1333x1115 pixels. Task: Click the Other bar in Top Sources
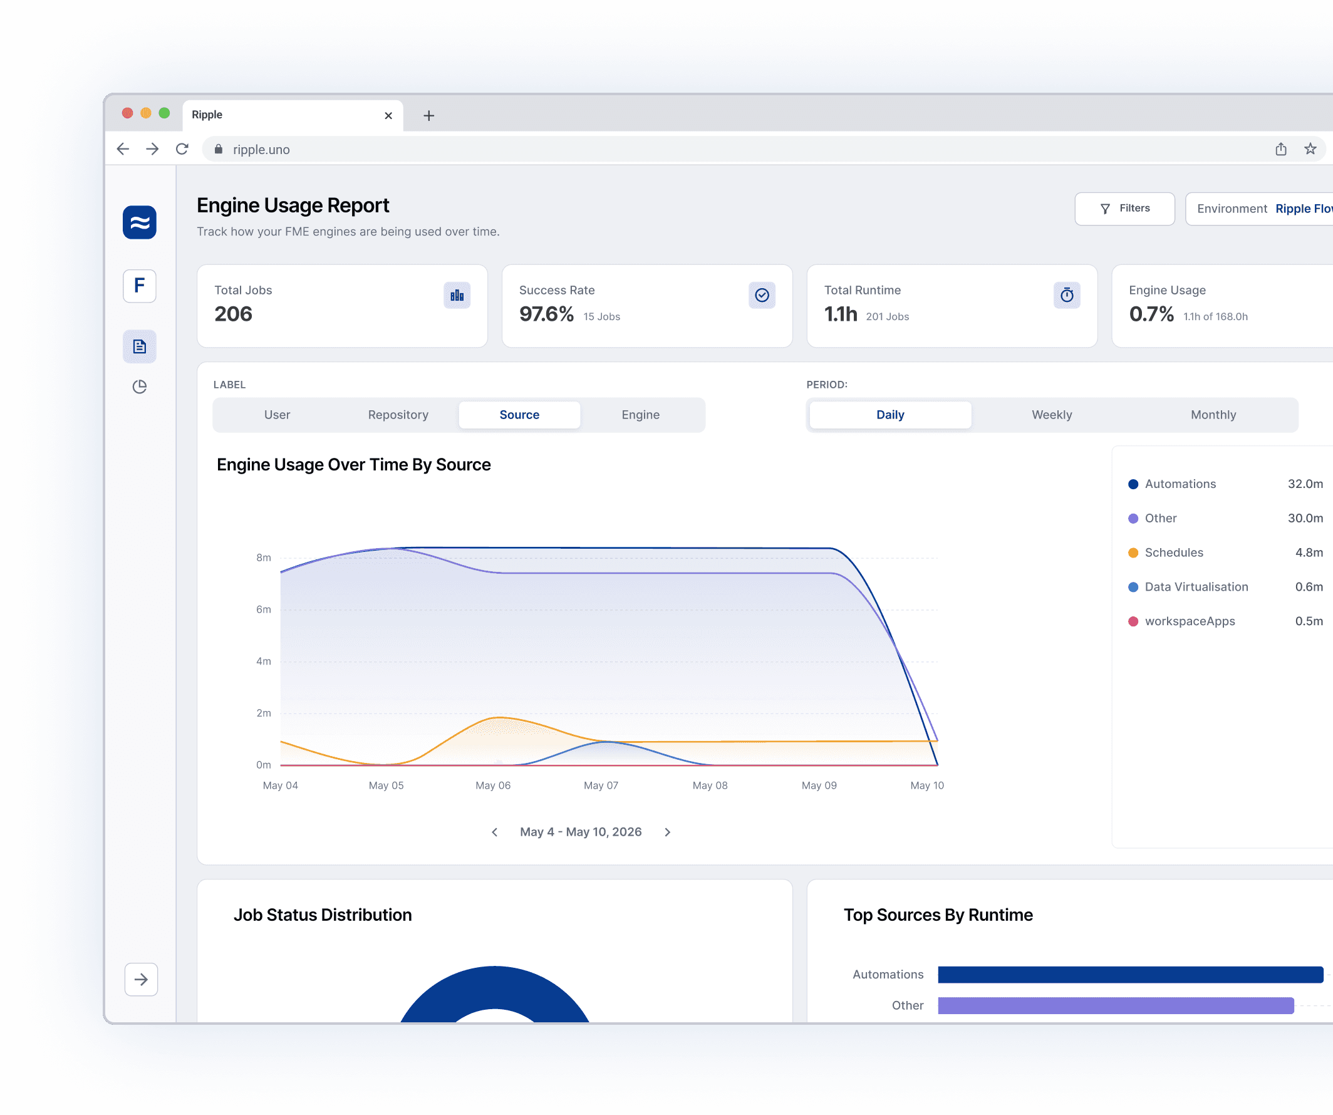tap(1115, 1005)
